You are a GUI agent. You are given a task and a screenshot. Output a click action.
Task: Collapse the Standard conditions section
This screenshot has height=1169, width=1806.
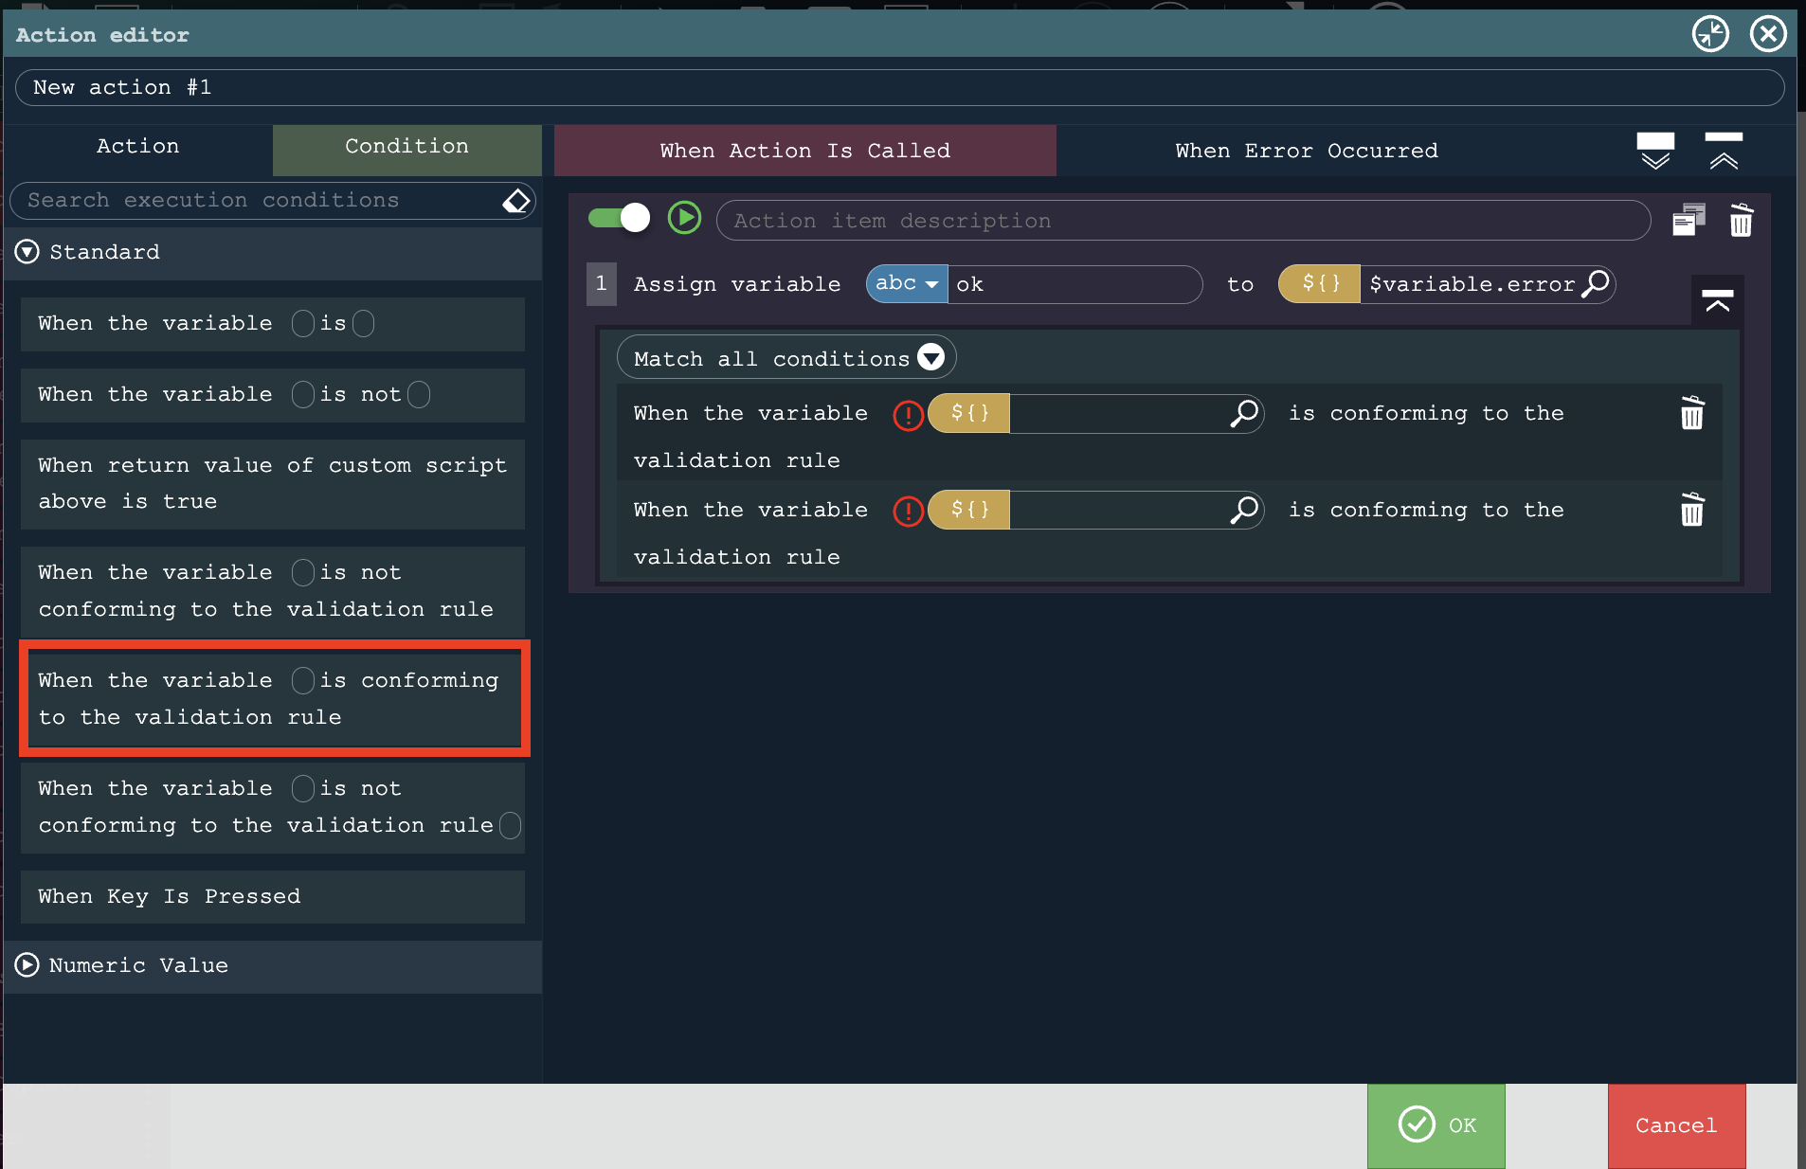coord(27,252)
